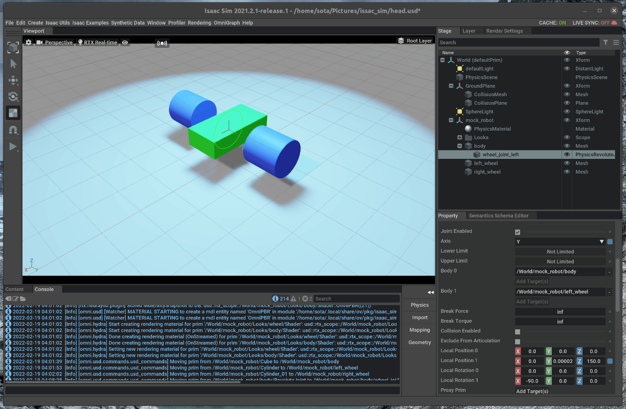Open console log folder icon
The image size is (626, 409).
point(23,298)
